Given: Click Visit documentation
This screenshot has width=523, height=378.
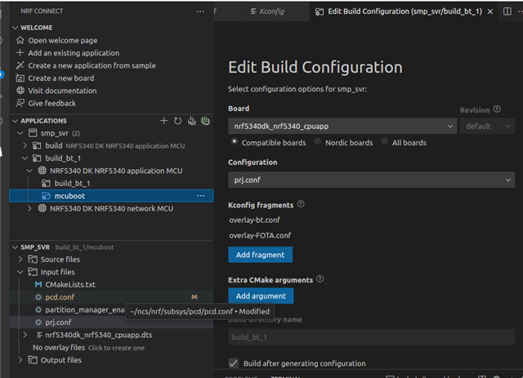Looking at the screenshot, I should point(62,91).
